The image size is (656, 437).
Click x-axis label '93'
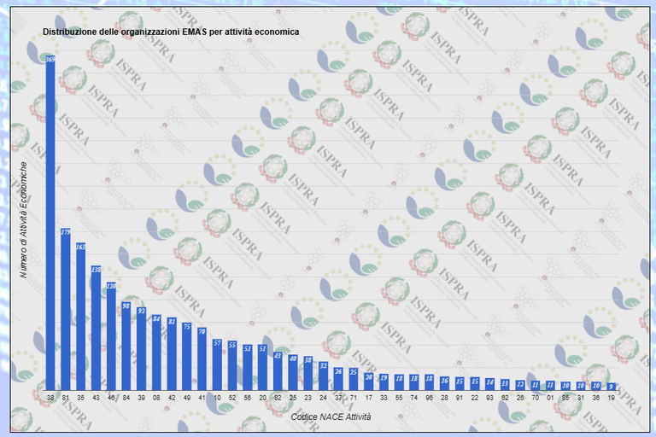point(490,398)
